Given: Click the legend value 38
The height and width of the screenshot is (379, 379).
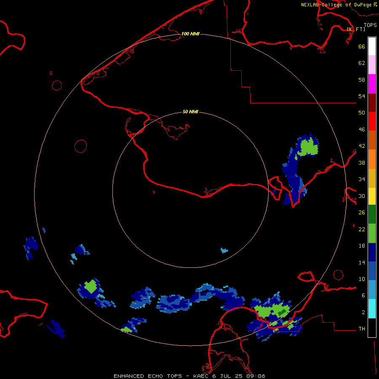Looking at the screenshot, I should (x=362, y=163).
